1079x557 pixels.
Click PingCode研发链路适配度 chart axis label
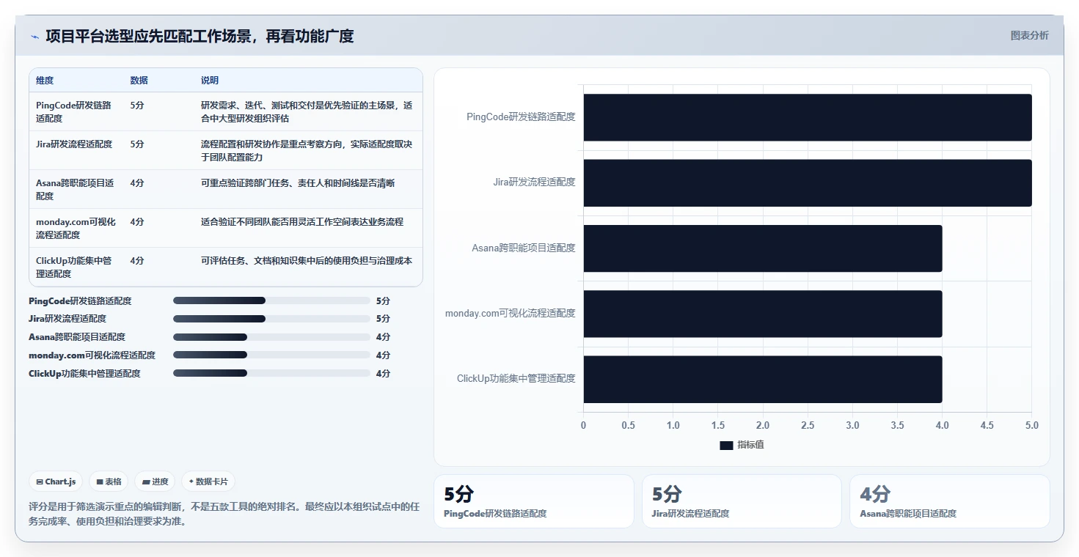click(521, 117)
